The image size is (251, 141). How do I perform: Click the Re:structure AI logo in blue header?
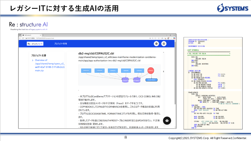click(35, 44)
